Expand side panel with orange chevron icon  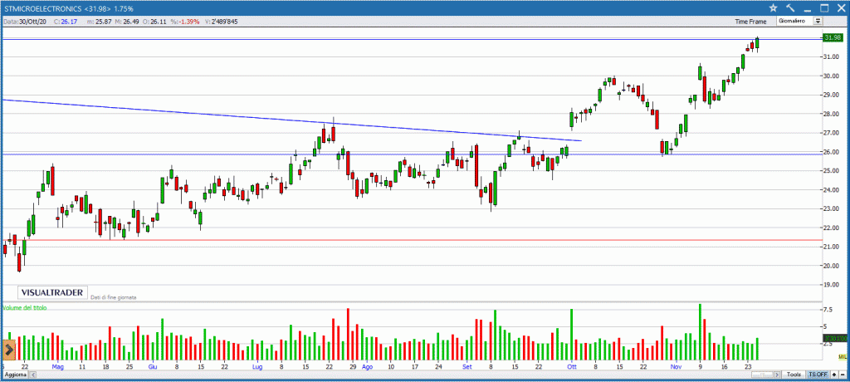pyautogui.click(x=8, y=350)
